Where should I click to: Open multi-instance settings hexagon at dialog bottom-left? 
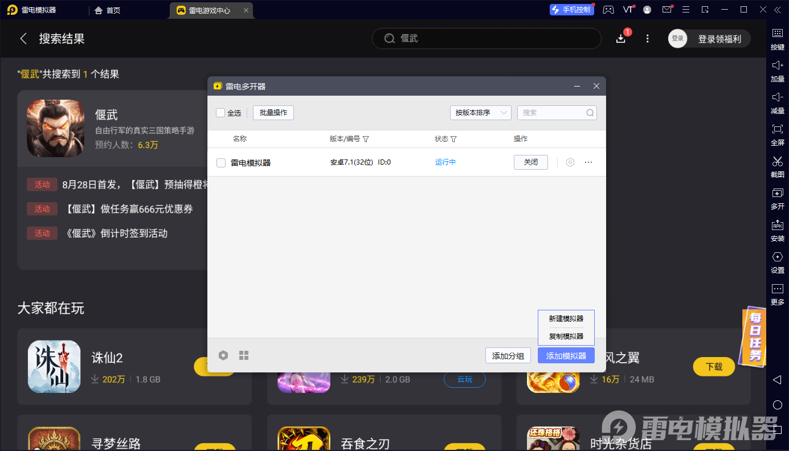(223, 355)
